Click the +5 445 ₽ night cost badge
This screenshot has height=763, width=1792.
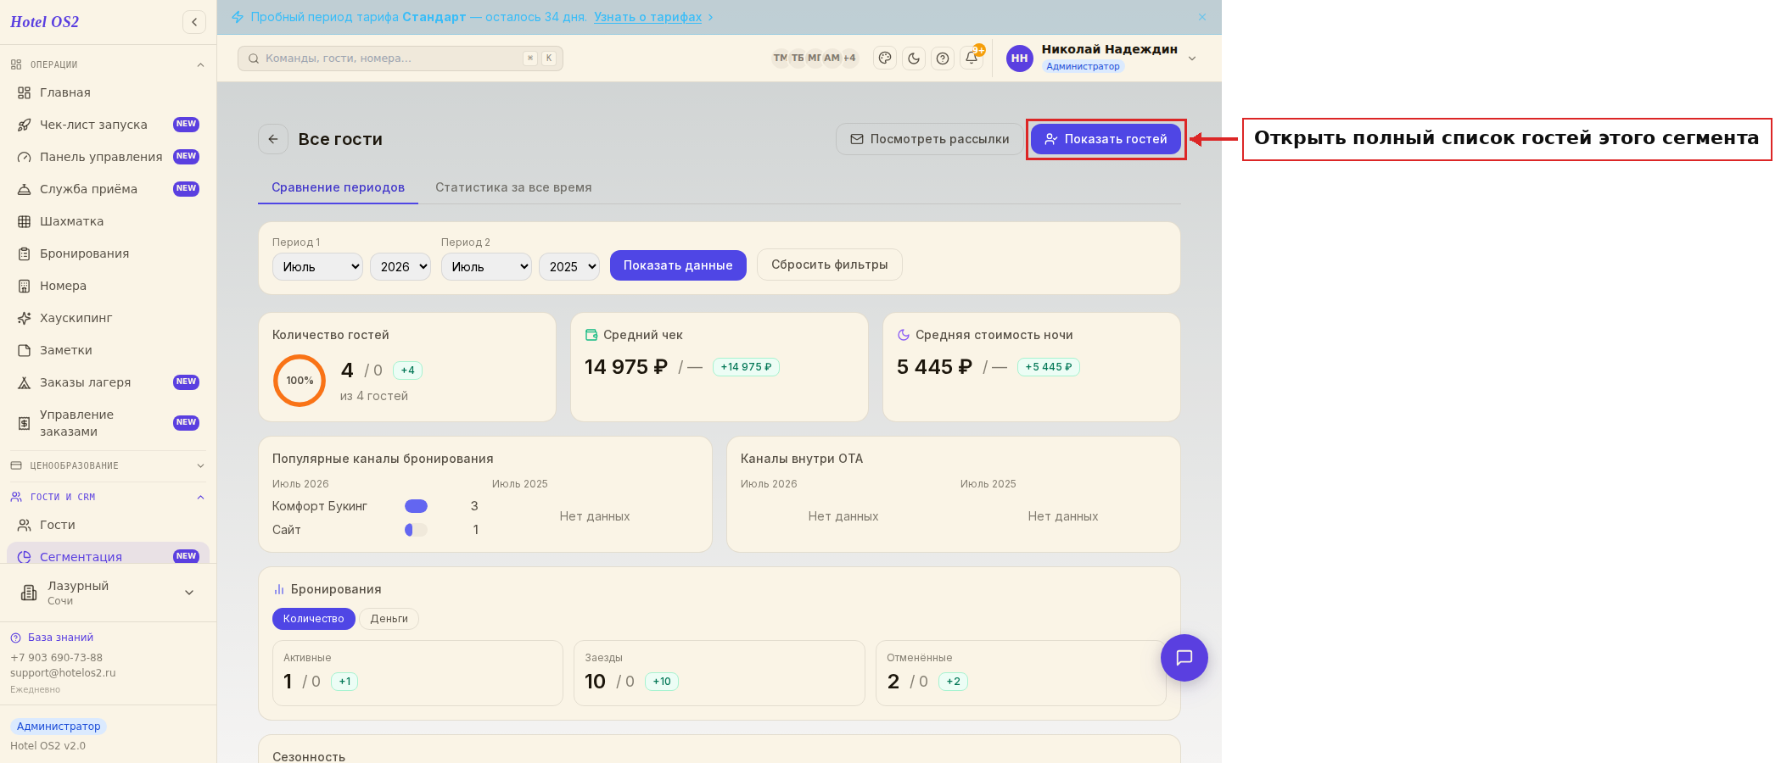click(1049, 367)
